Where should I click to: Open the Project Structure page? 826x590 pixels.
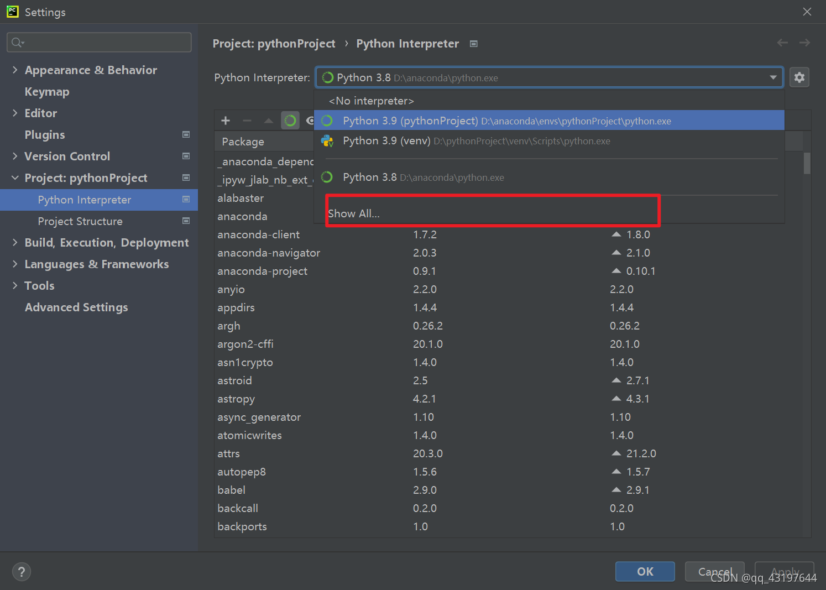point(80,221)
